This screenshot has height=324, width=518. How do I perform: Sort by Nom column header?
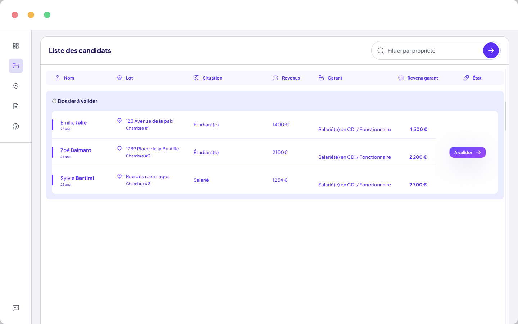click(69, 78)
